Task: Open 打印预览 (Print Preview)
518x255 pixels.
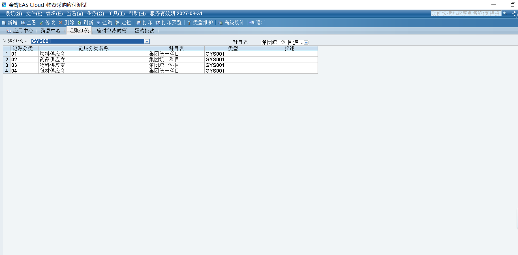Action: coord(168,23)
